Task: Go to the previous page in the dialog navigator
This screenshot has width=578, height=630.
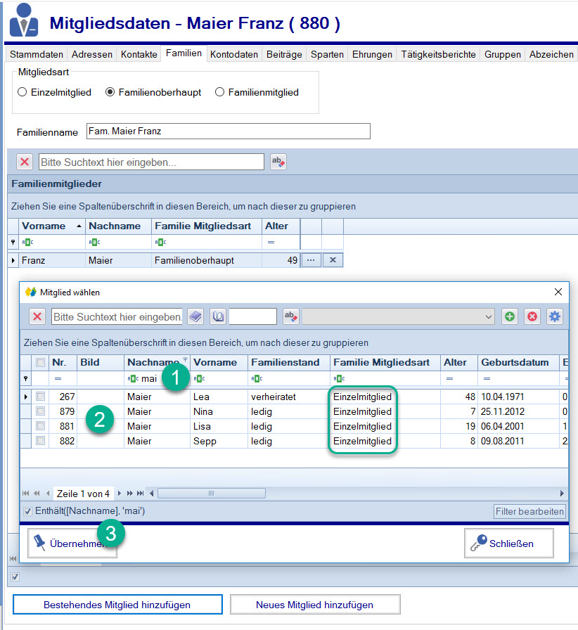Action: pos(37,494)
